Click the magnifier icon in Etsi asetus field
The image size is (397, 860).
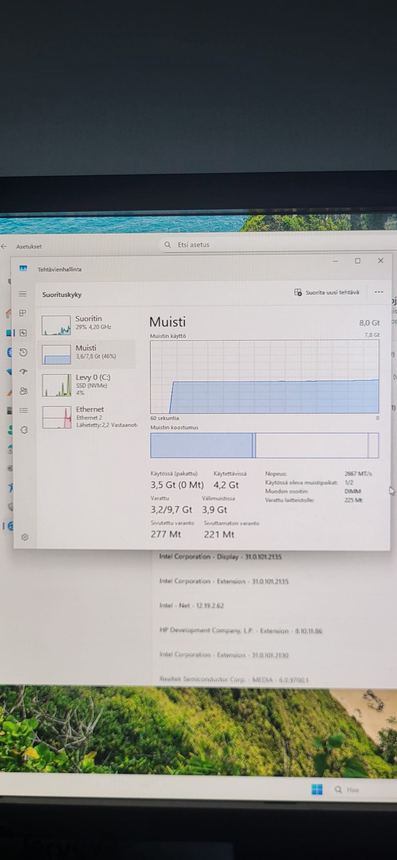pyautogui.click(x=167, y=245)
